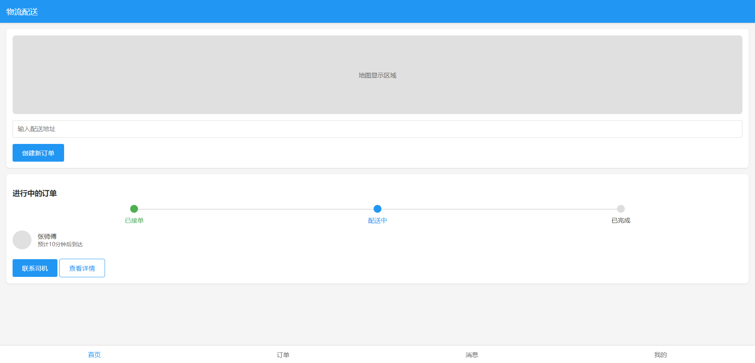
Task: Select the 首页 tab in bottom navigation
Action: (94, 355)
